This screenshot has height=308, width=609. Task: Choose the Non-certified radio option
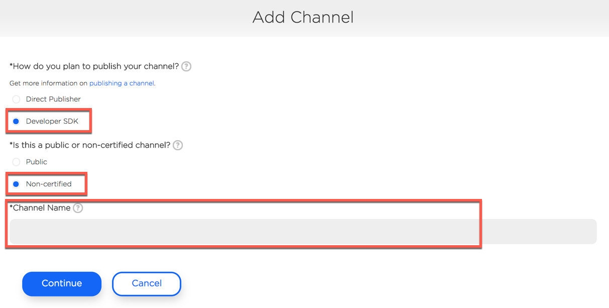(16, 184)
